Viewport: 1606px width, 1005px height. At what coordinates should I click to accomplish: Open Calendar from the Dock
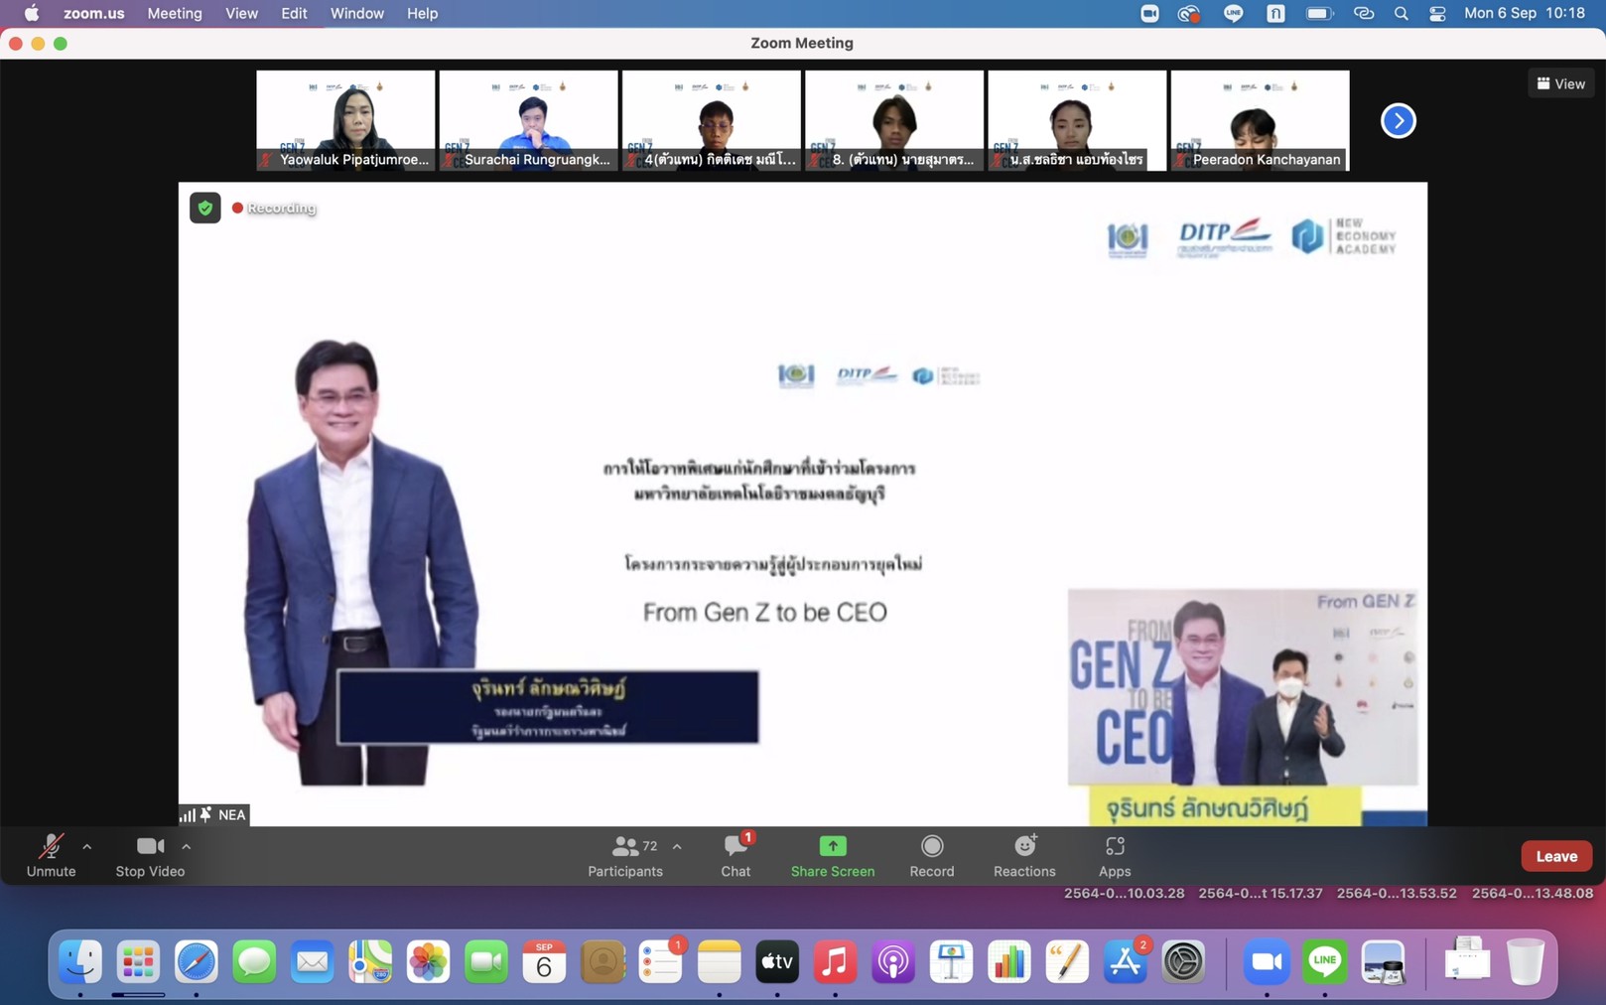(544, 961)
